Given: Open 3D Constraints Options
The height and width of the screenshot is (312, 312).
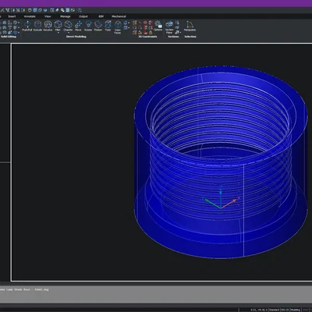Looking at the screenshot, I should (x=158, y=26).
